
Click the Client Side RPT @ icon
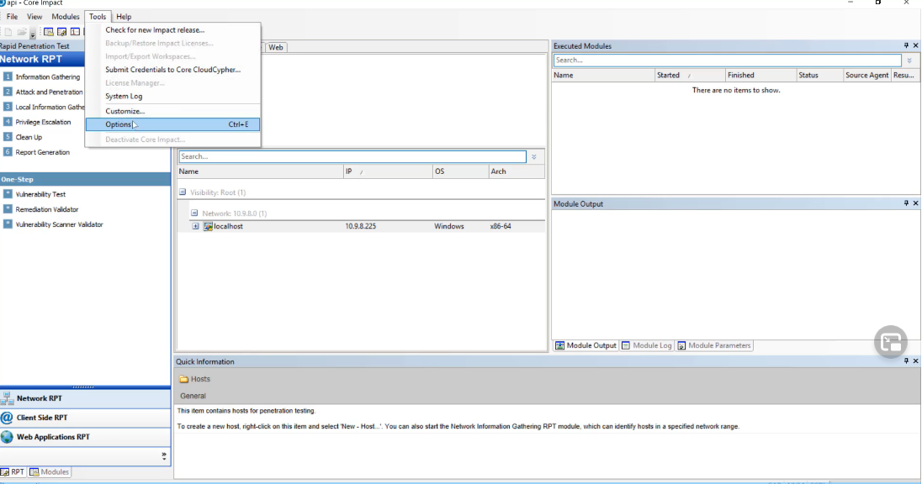click(x=8, y=418)
